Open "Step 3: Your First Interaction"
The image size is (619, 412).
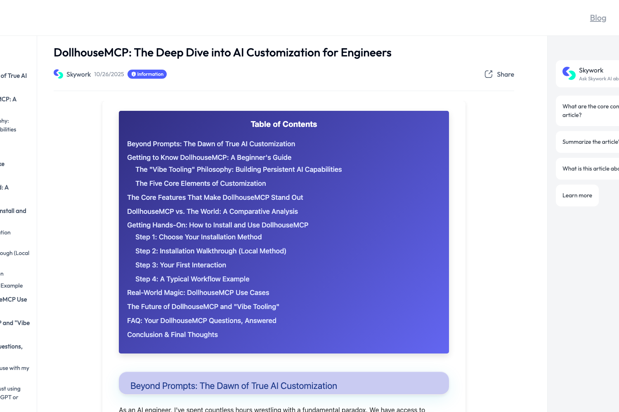pos(181,265)
